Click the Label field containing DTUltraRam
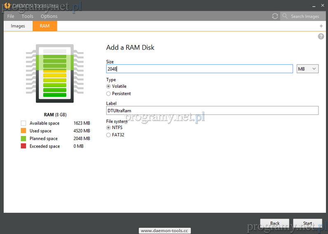The height and width of the screenshot is (234, 328). (212, 110)
